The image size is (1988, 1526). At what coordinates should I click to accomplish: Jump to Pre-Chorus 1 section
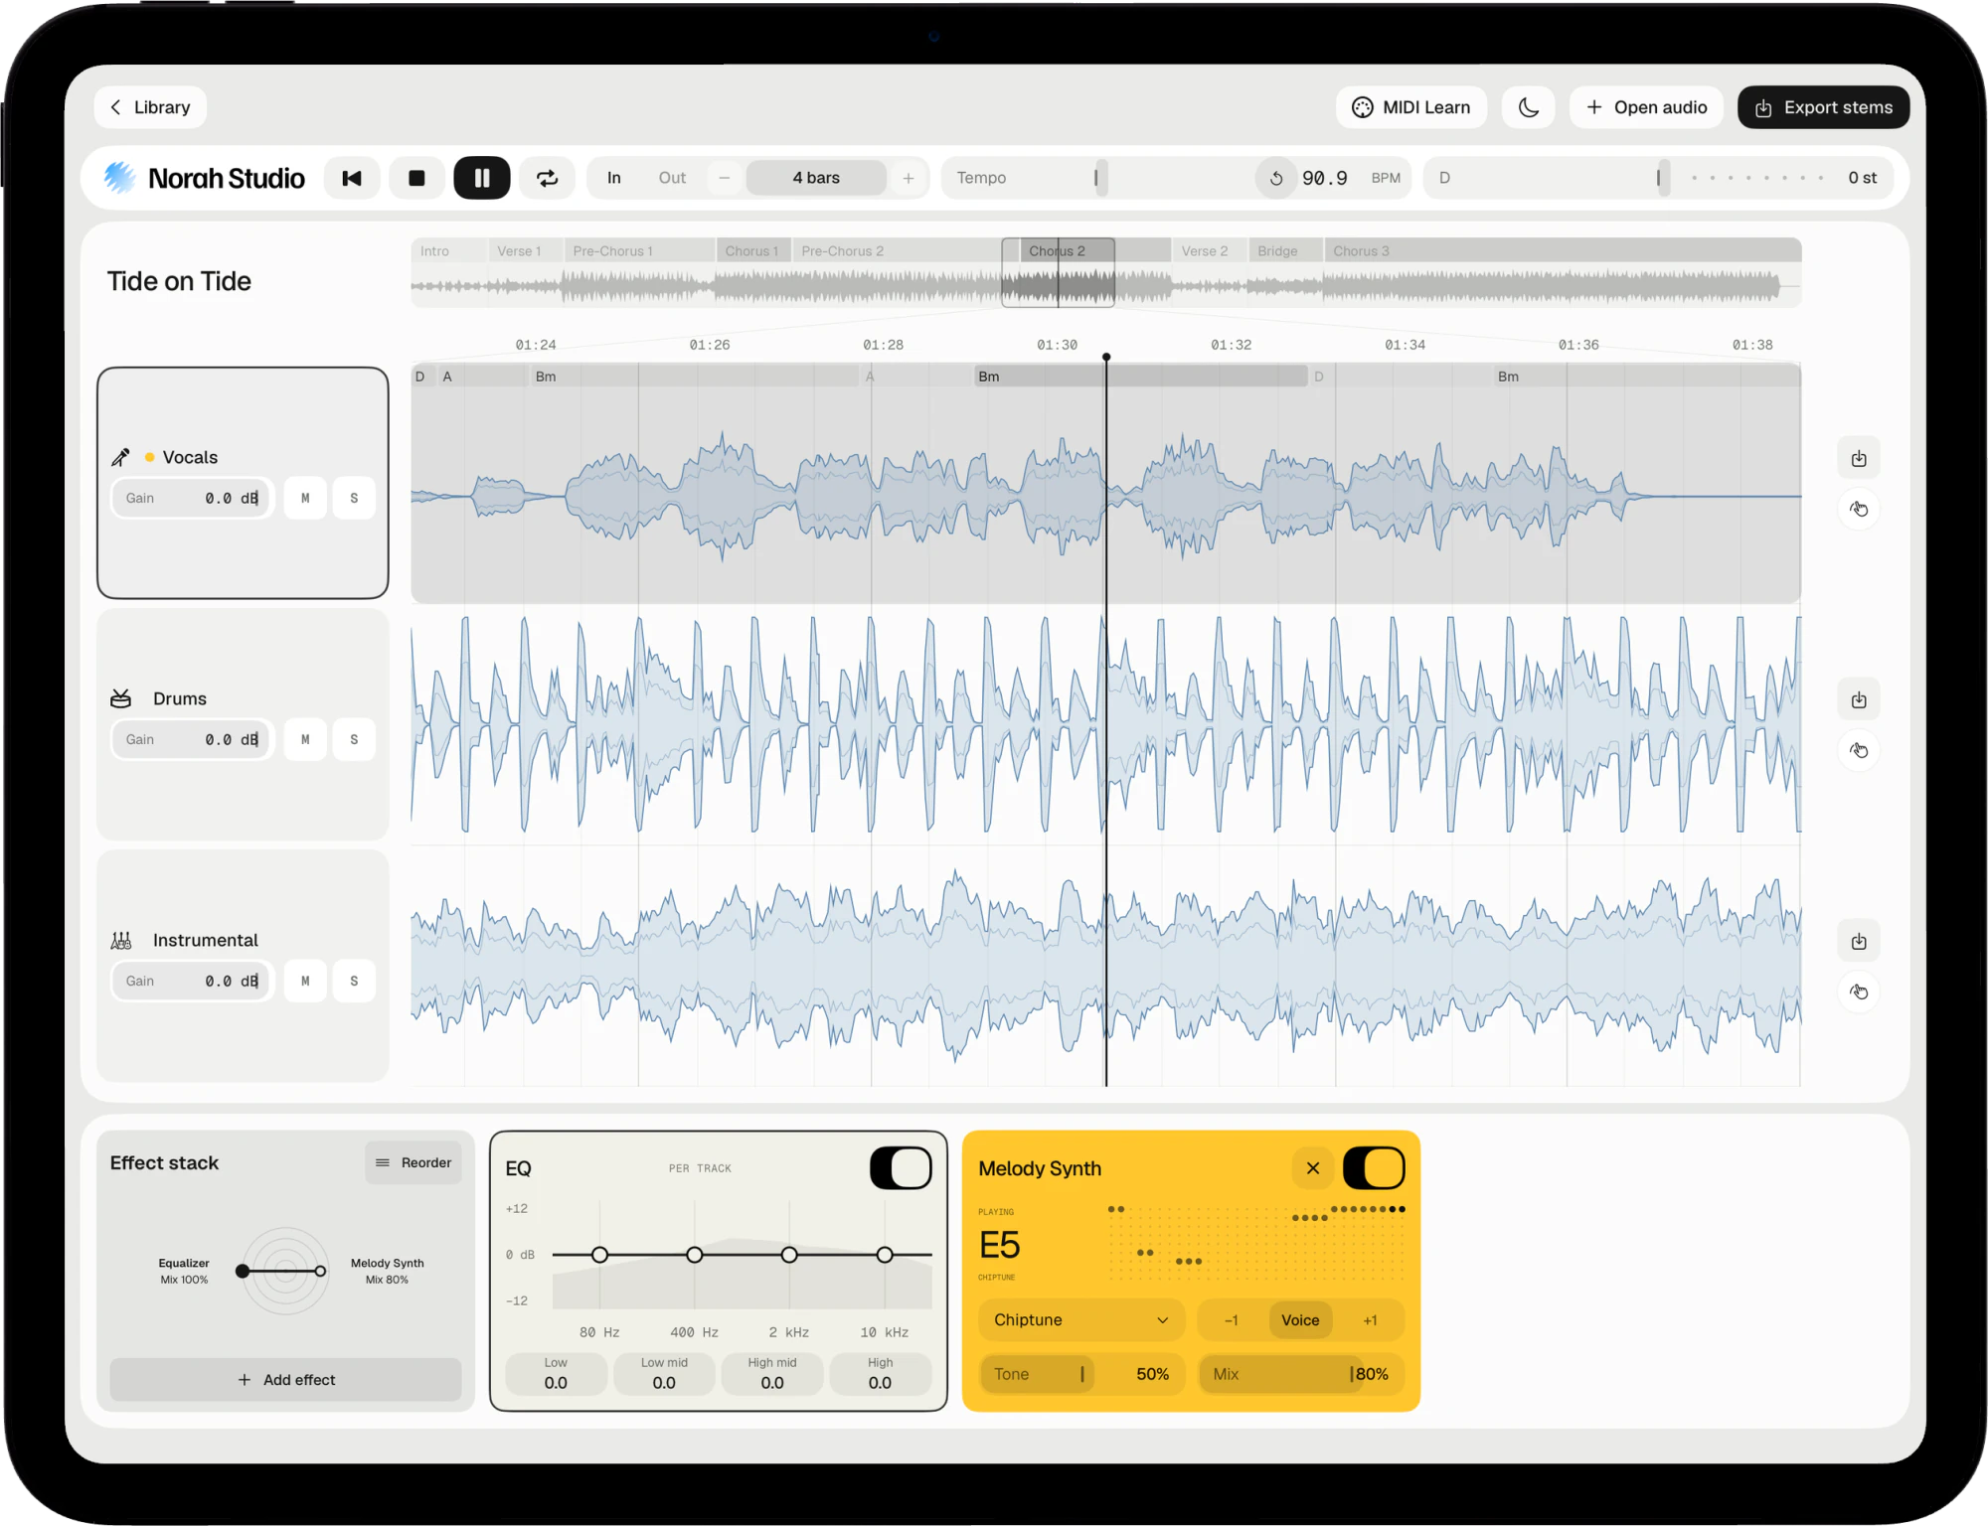point(640,251)
